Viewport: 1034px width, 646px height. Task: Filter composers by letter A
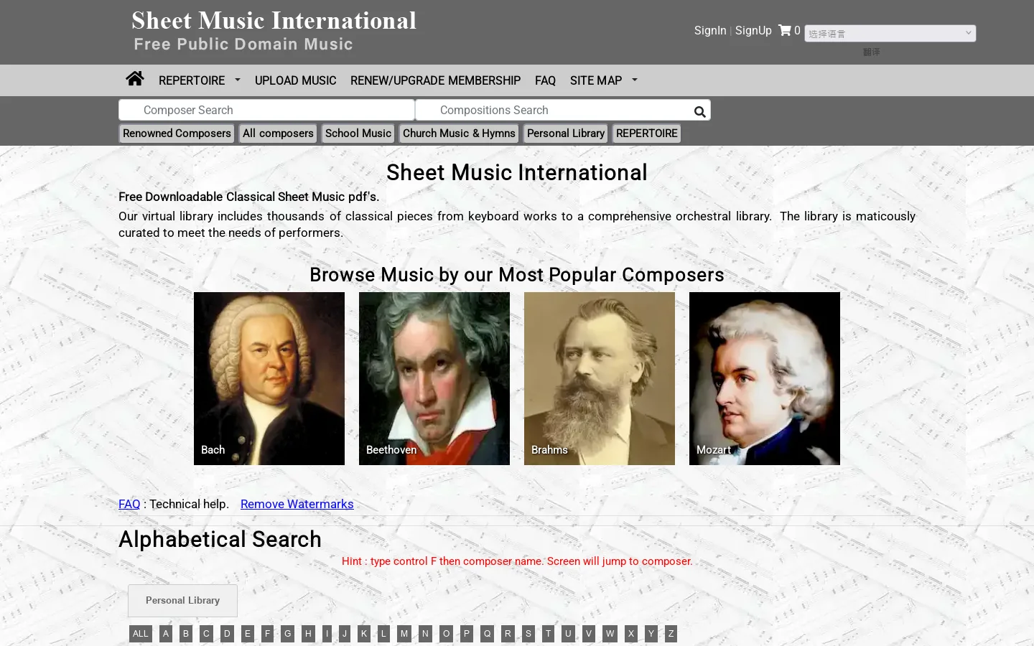point(166,634)
